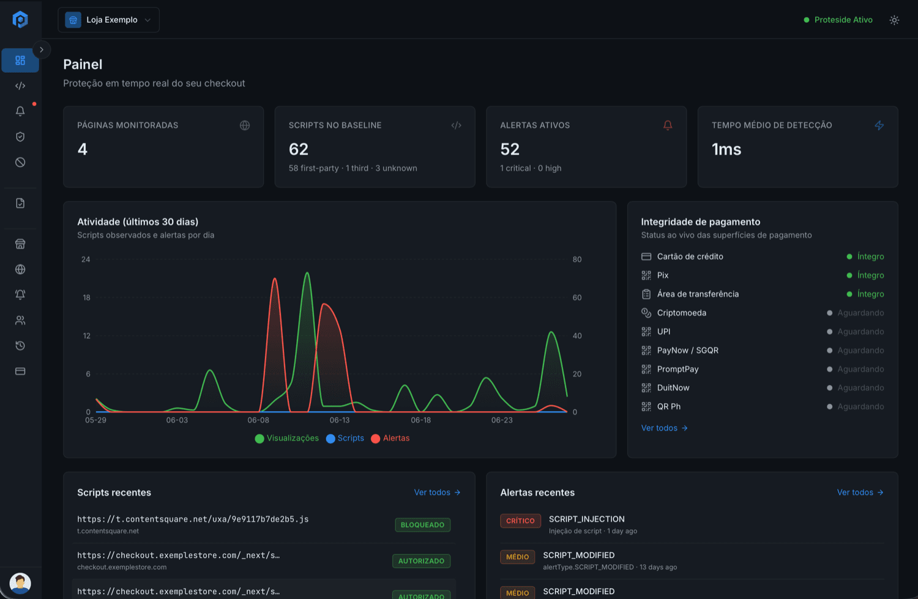Click the Pix QR icon

646,275
